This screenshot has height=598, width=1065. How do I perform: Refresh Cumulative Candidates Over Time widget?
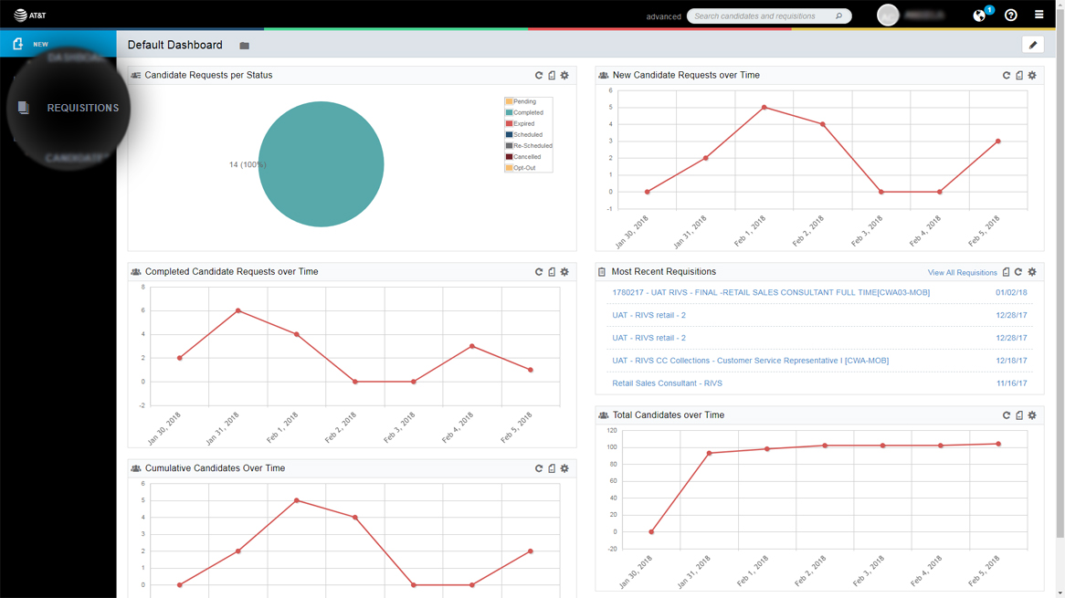click(539, 468)
